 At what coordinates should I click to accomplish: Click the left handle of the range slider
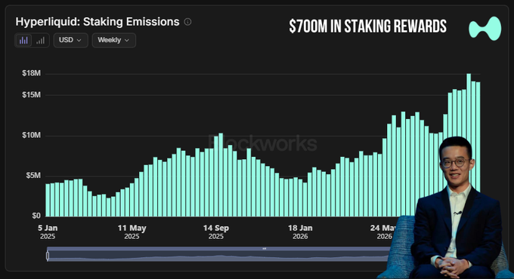48,256
